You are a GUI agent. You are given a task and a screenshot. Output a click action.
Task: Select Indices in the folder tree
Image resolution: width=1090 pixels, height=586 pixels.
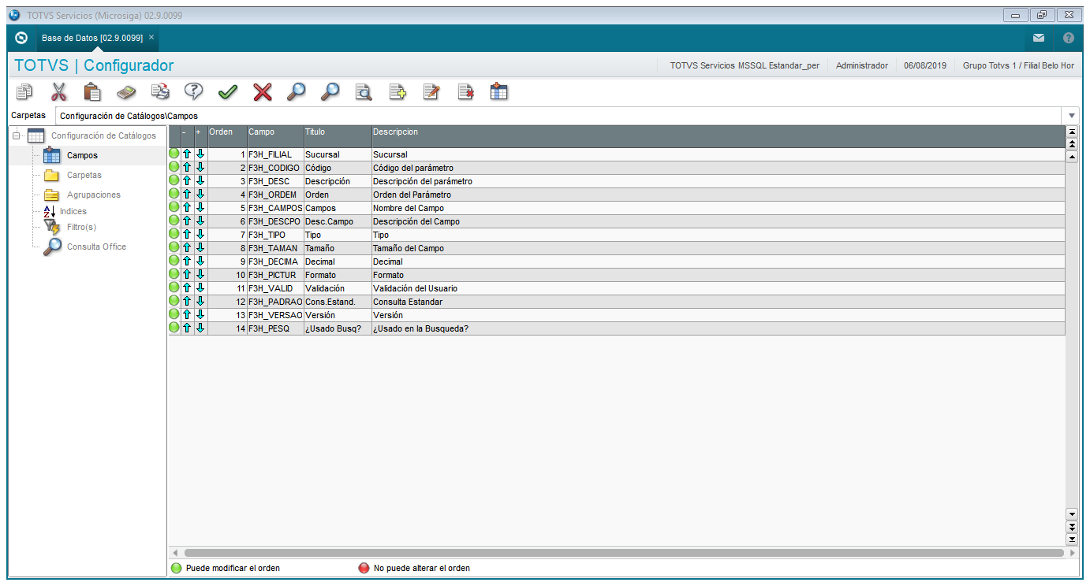pos(73,211)
